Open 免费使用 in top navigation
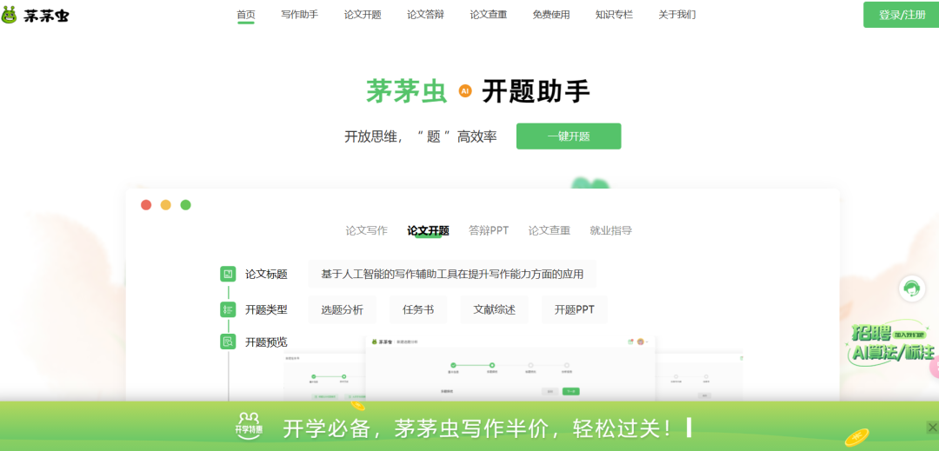Image resolution: width=939 pixels, height=451 pixels. 551,15
